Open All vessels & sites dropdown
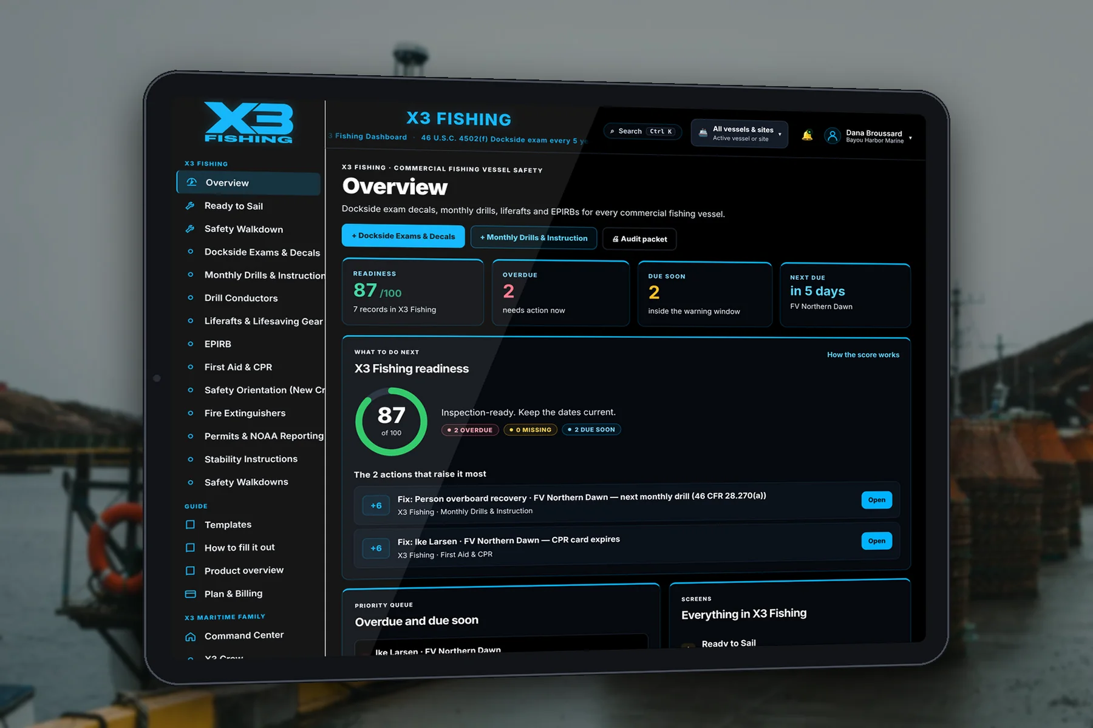This screenshot has height=728, width=1093. [x=739, y=133]
